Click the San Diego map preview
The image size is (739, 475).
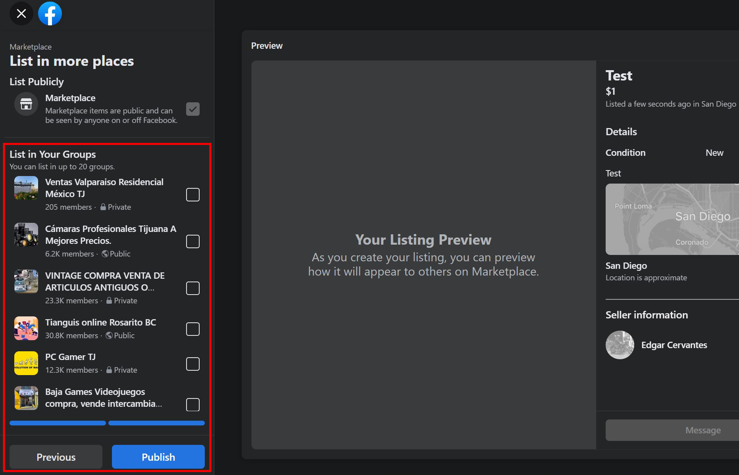(x=672, y=219)
